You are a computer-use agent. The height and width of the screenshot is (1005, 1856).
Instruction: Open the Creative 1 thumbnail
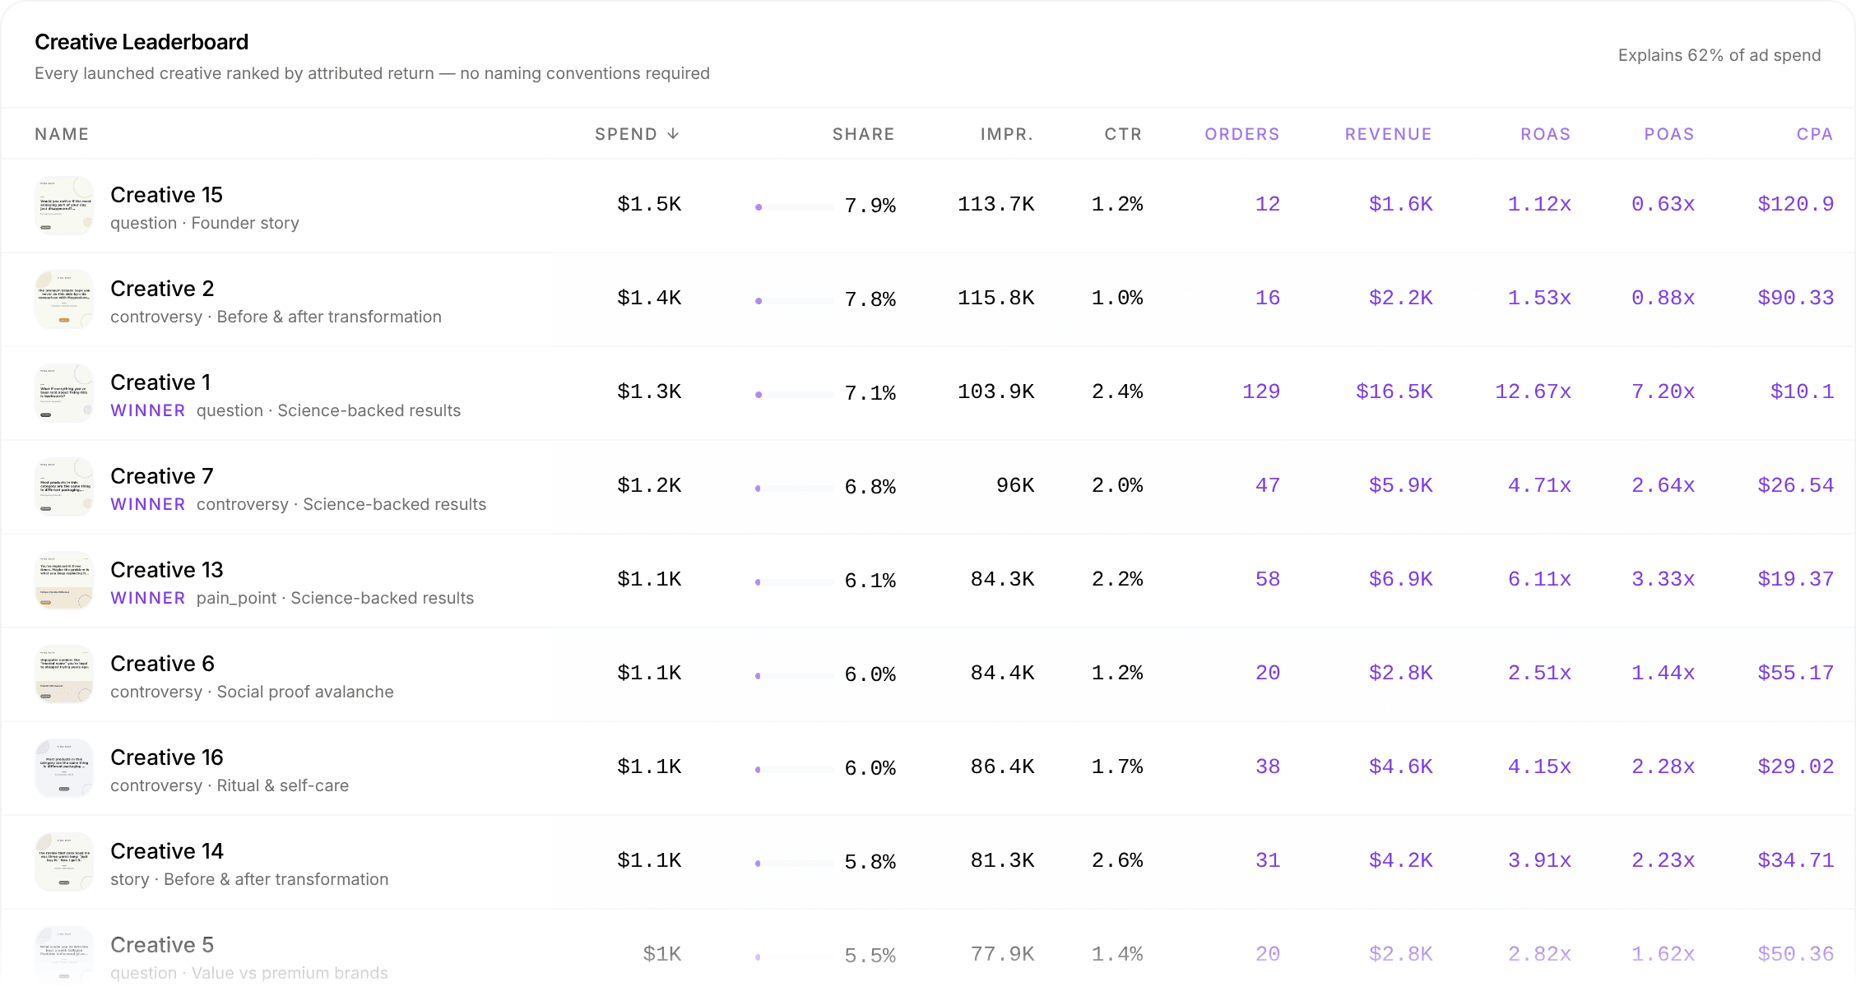click(64, 393)
